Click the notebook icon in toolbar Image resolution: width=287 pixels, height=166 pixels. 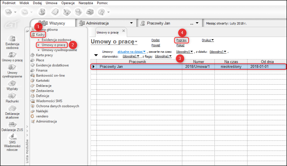click(x=55, y=12)
